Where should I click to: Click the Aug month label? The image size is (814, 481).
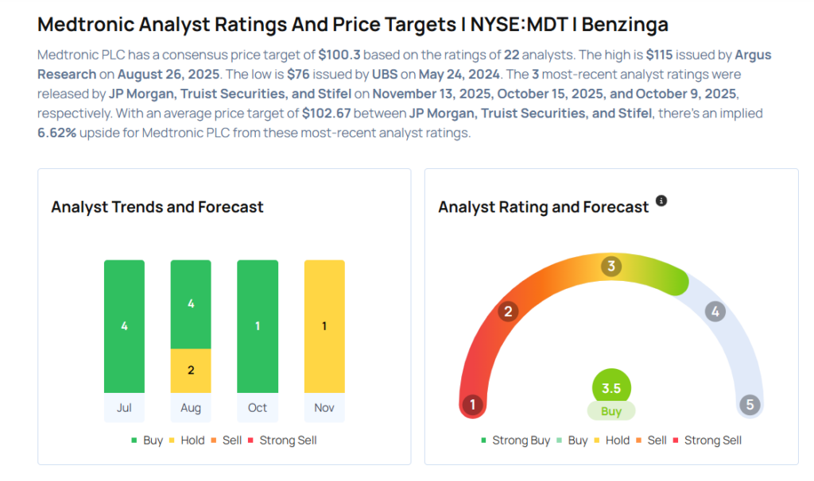point(191,408)
